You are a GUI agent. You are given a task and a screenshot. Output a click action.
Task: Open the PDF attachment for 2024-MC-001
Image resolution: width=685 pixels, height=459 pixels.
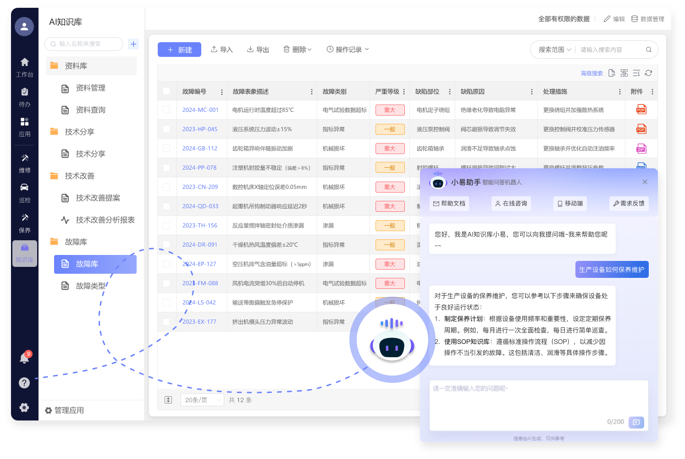tap(641, 110)
